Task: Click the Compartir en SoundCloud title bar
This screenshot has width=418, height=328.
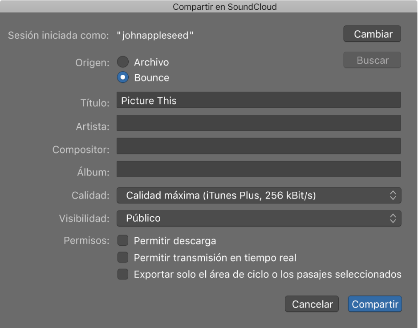Action: tap(209, 7)
